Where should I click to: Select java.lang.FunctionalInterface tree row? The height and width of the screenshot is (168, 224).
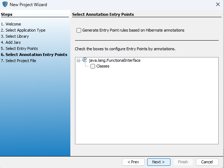[115, 60]
